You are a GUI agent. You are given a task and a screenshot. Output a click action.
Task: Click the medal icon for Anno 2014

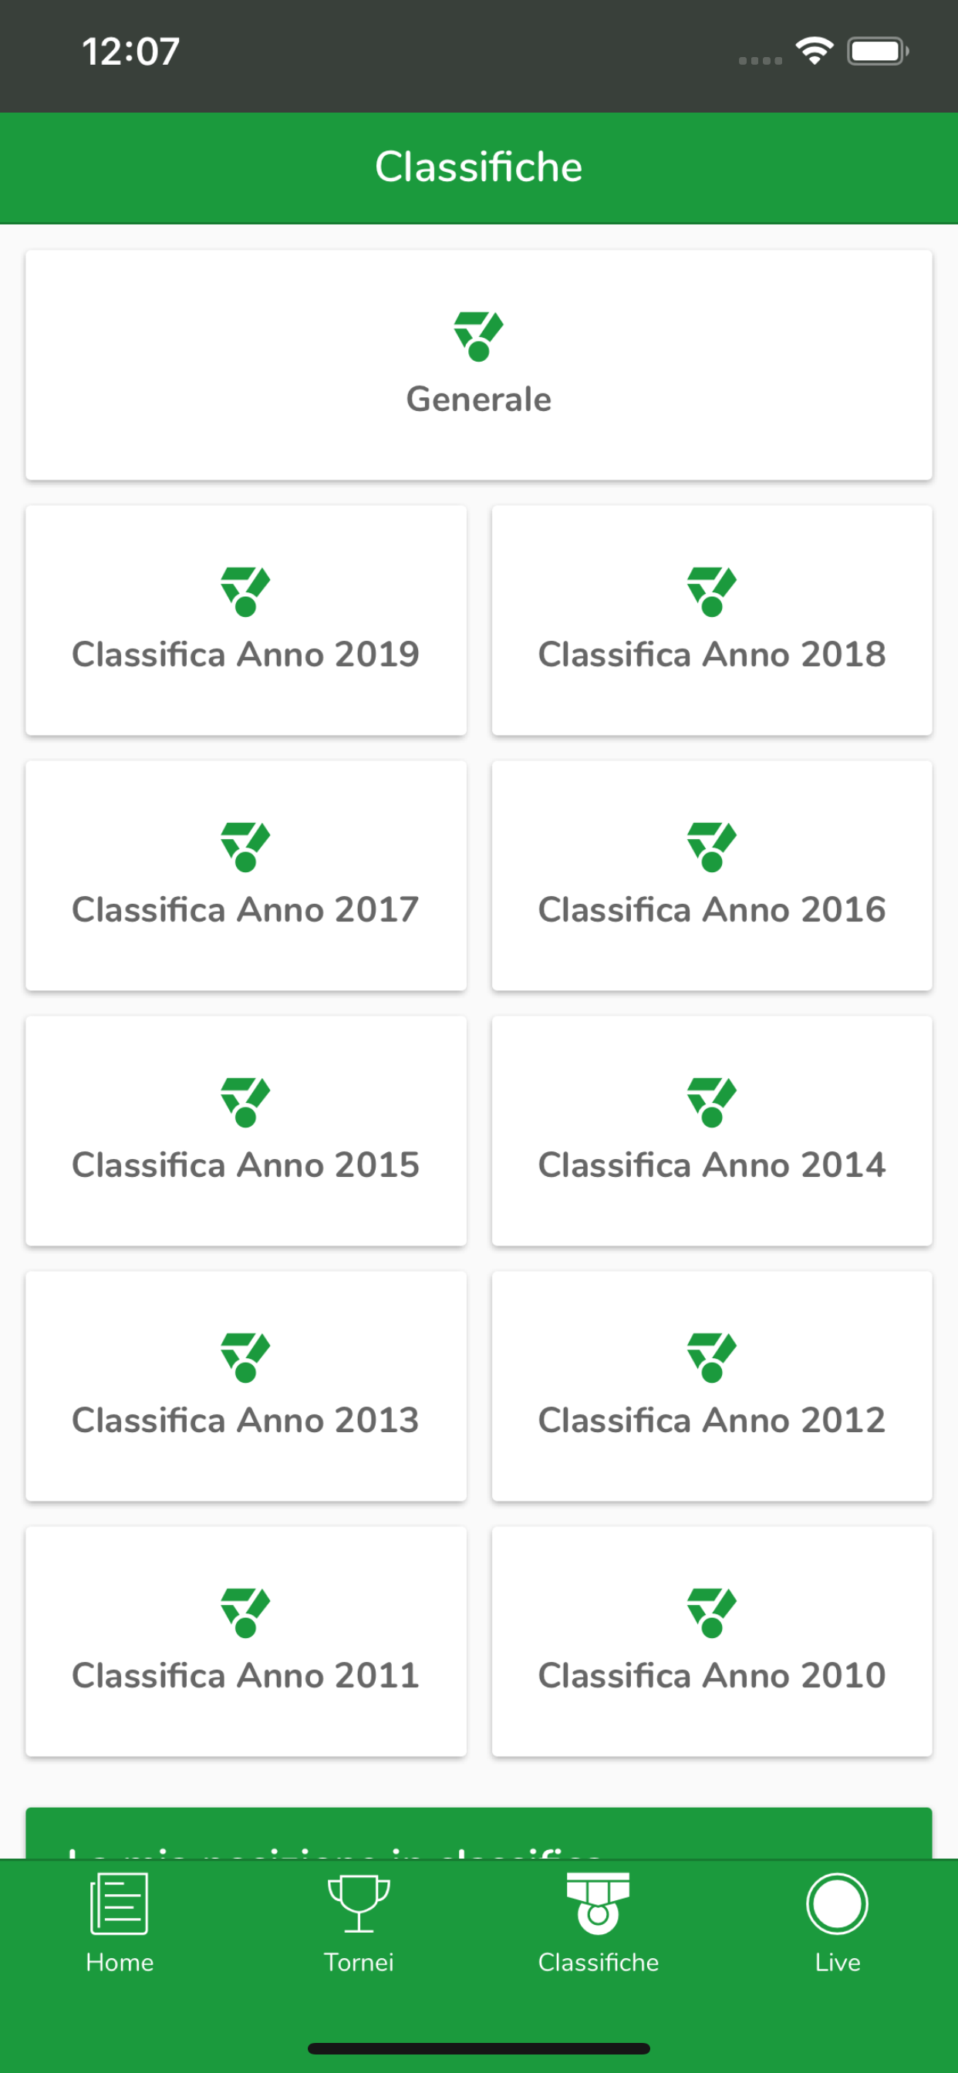click(712, 1102)
